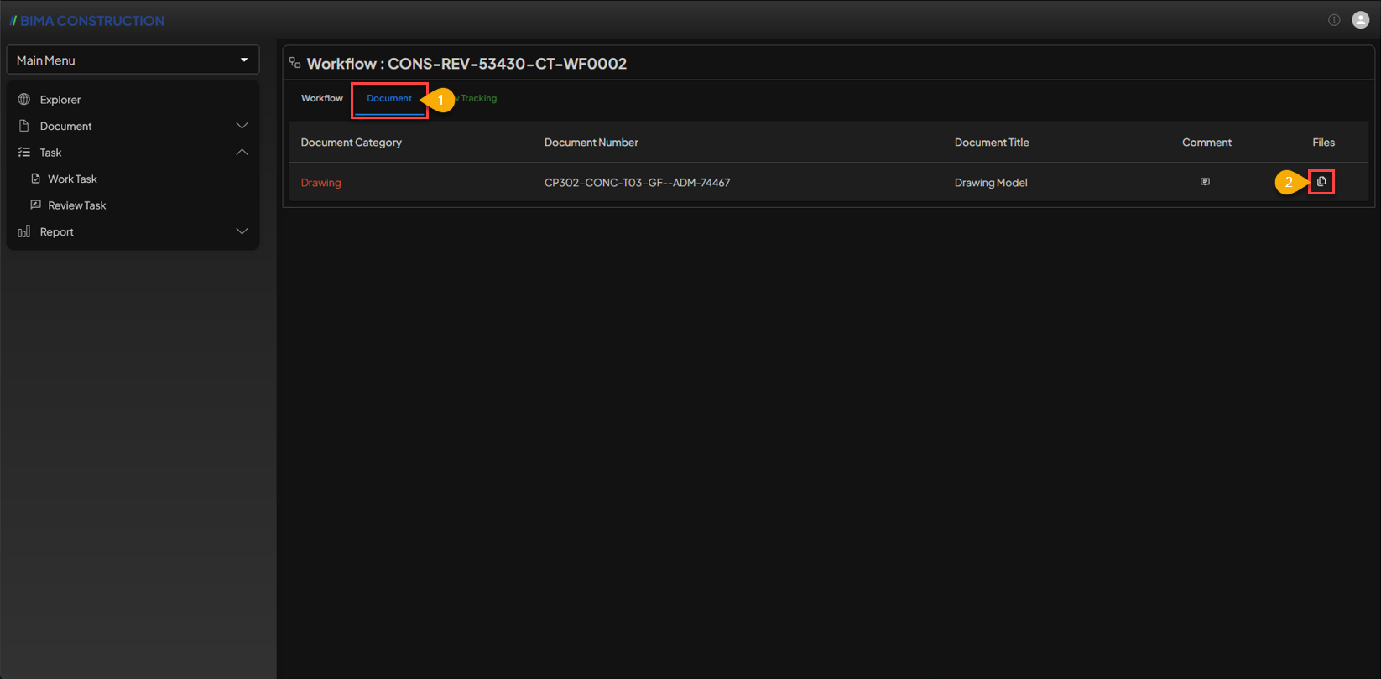Screen dimensions: 1381x679
Task: Open the comment icon for the Drawing row
Action: coord(1205,182)
